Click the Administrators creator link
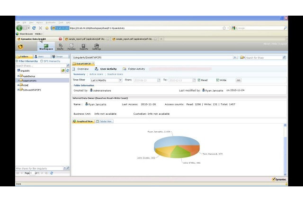 (102, 91)
